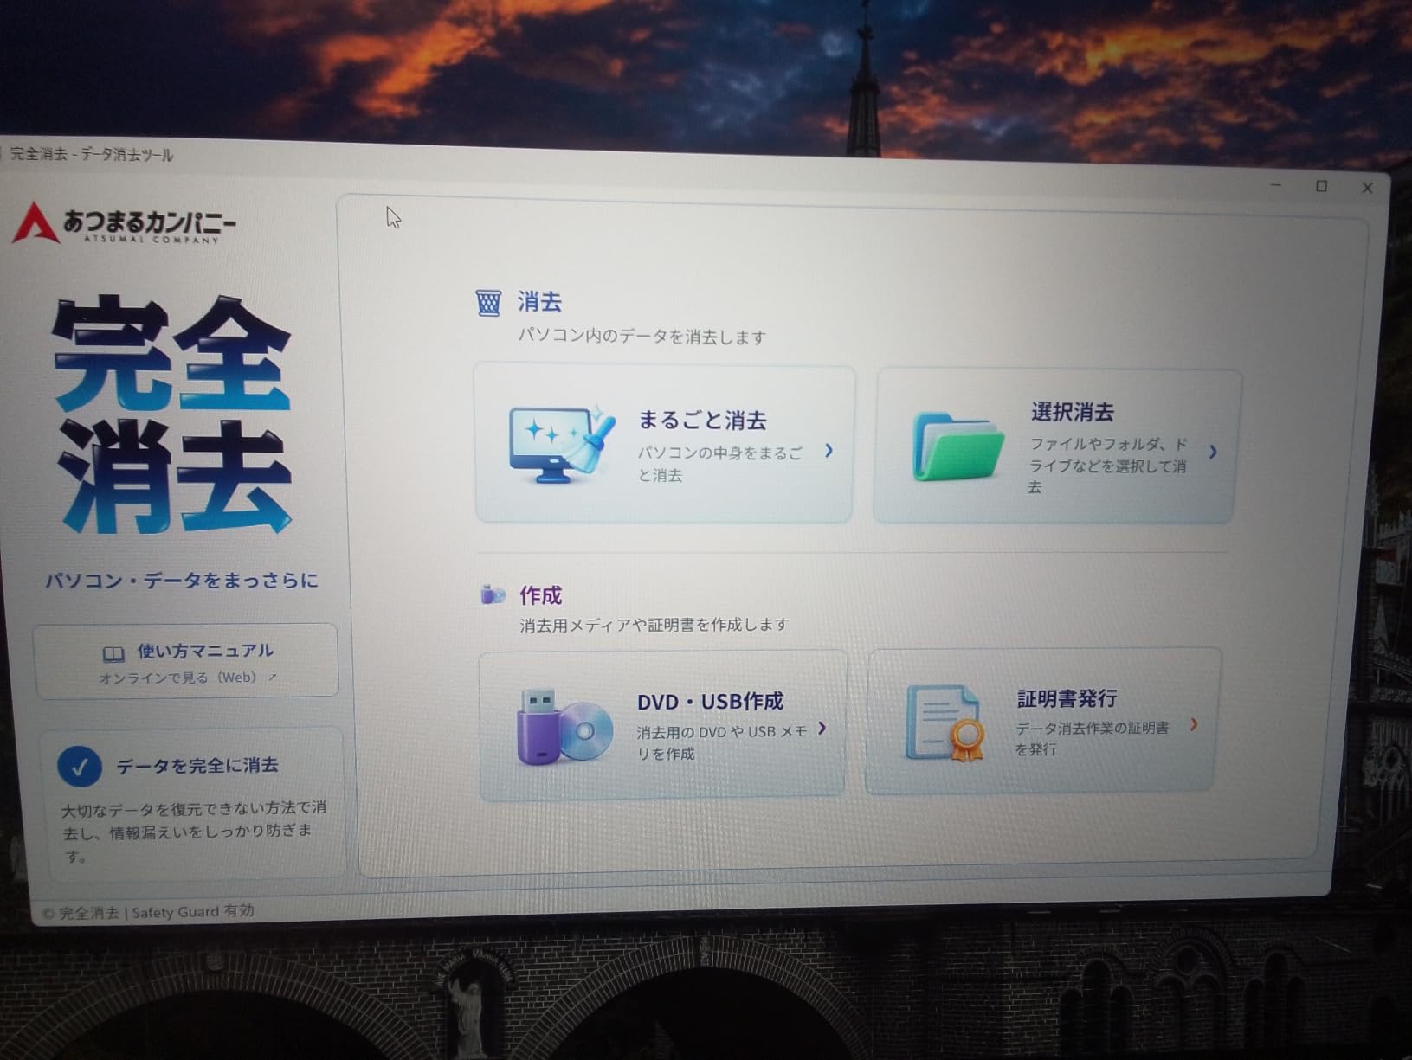Screen dimensions: 1412x1060
Task: Click the book icon next to 使い方マニュアル
Action: coord(113,653)
